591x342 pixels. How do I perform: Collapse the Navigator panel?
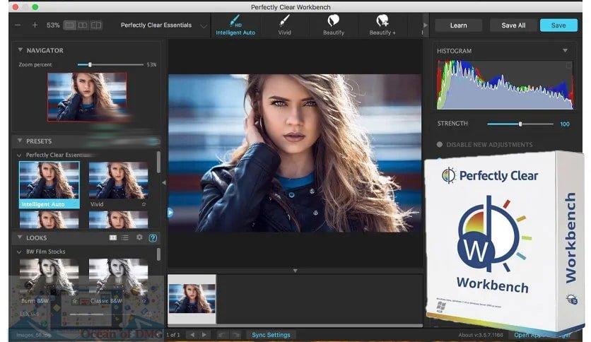coord(19,51)
